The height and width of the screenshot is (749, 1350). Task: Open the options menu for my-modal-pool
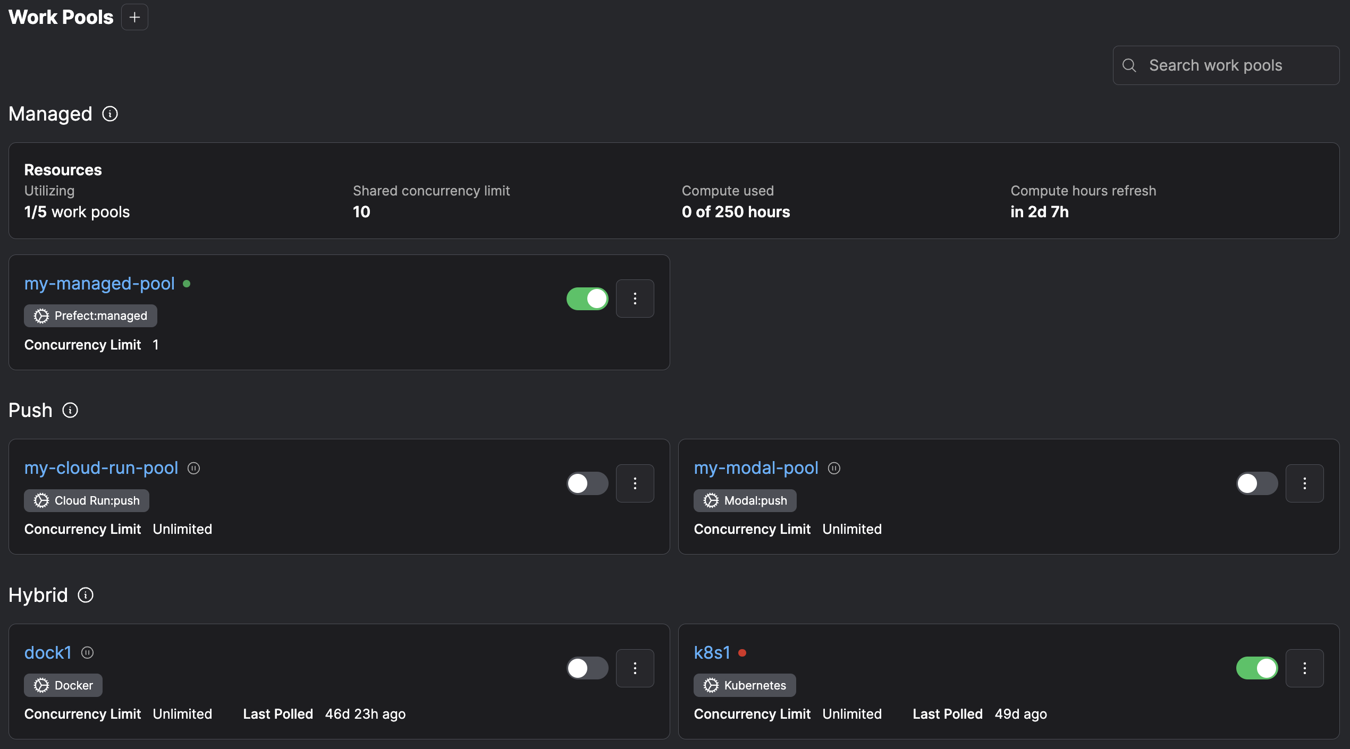[x=1305, y=483]
